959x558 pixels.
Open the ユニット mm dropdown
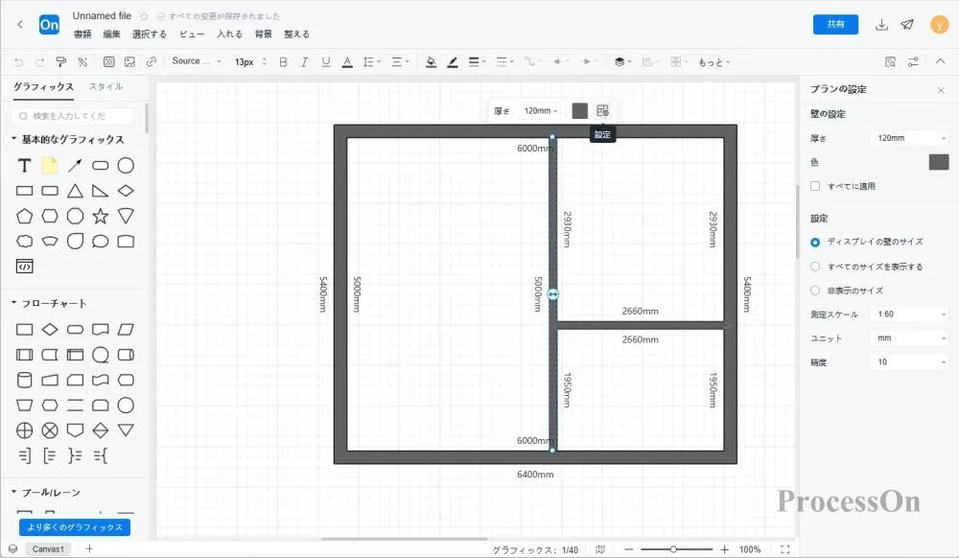point(909,338)
